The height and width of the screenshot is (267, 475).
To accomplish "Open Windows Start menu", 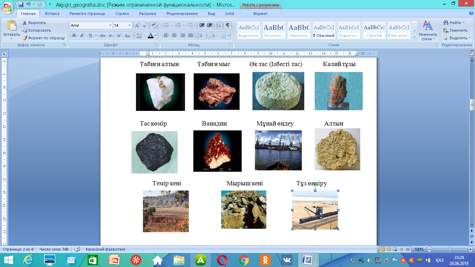I will [x=8, y=260].
